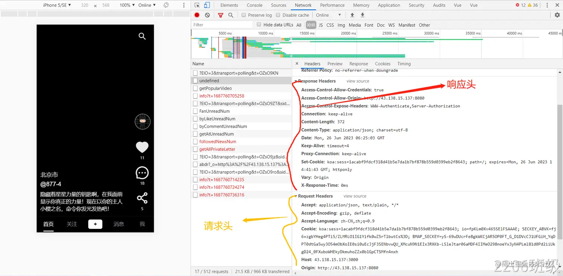Open the Preview tab of the request
The image size is (563, 276).
pos(335,64)
